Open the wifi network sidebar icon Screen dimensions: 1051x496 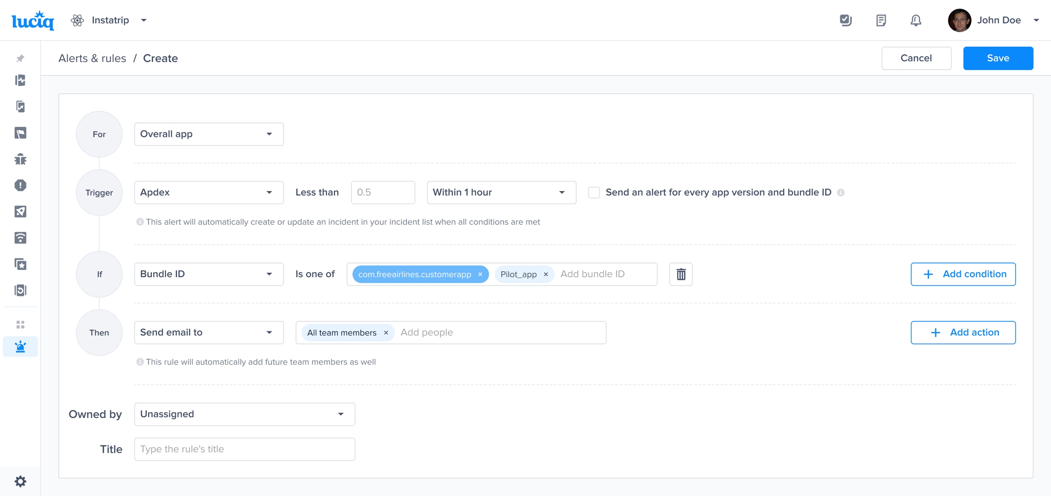[20, 238]
